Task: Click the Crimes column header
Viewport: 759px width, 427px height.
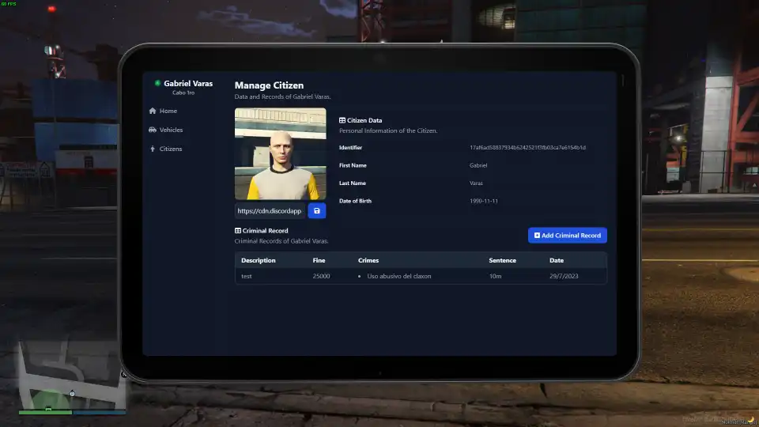Action: pos(368,260)
